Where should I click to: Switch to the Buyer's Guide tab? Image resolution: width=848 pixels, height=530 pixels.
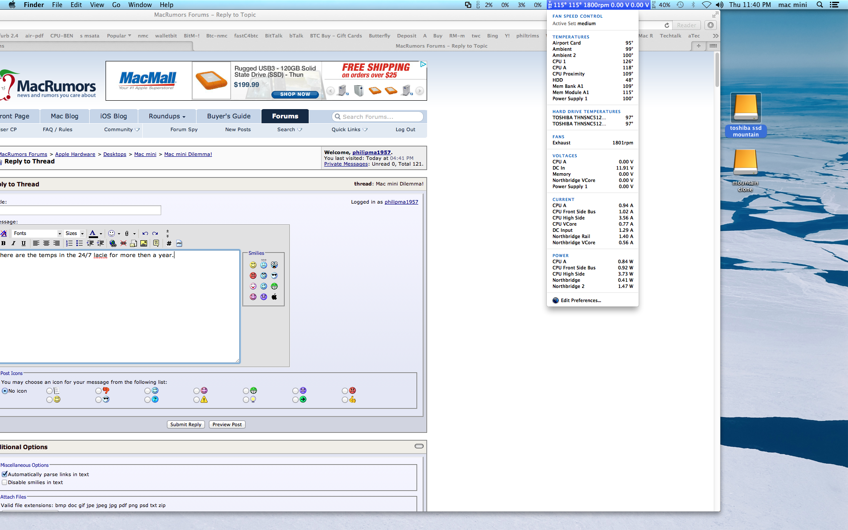pos(229,116)
